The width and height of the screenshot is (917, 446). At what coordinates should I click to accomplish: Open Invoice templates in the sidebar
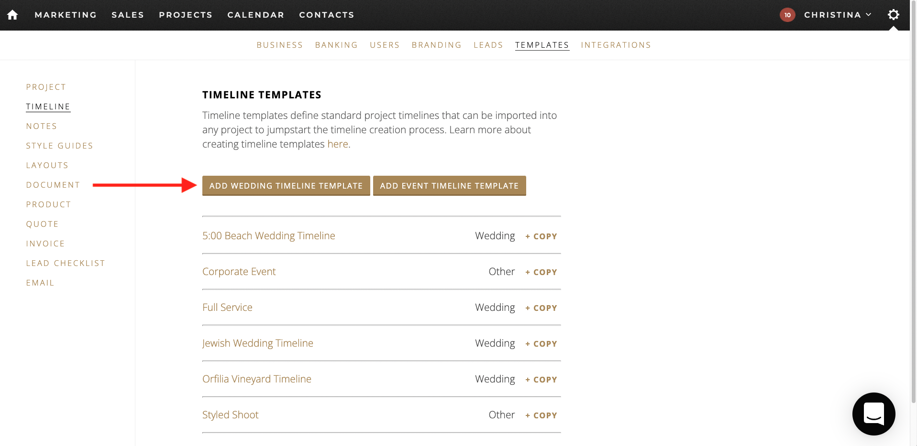click(45, 244)
